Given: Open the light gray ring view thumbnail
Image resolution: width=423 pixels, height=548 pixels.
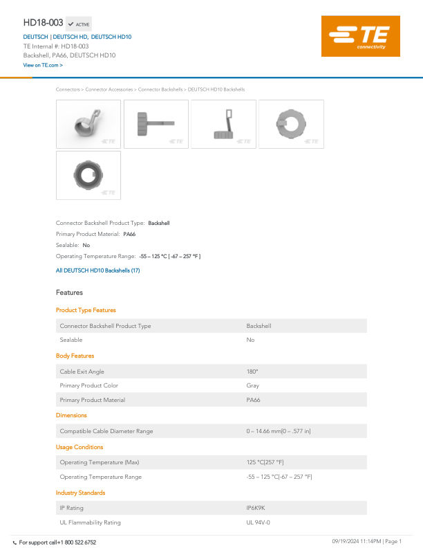Looking at the screenshot, I should tap(291, 124).
